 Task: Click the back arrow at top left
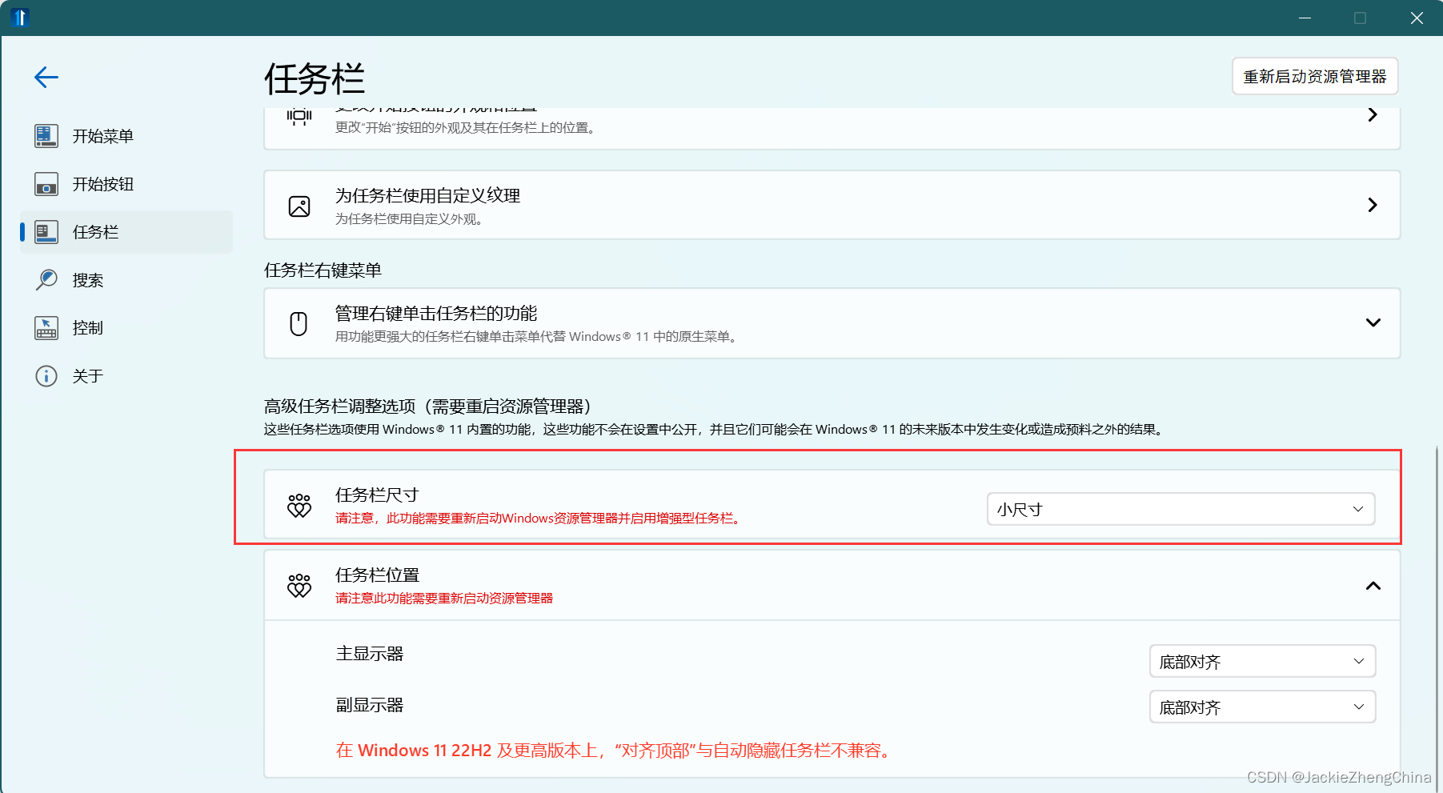tap(46, 77)
